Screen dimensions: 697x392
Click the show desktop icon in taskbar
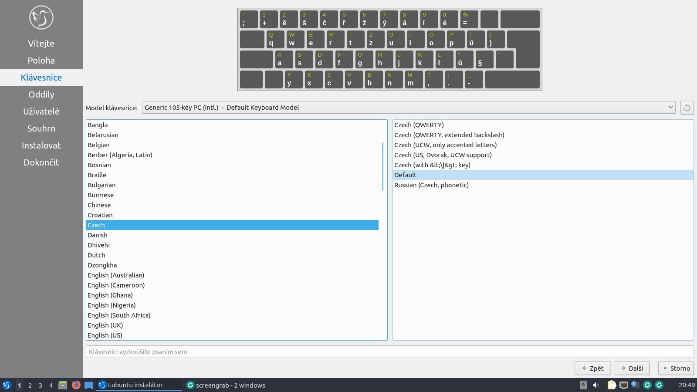click(x=89, y=385)
